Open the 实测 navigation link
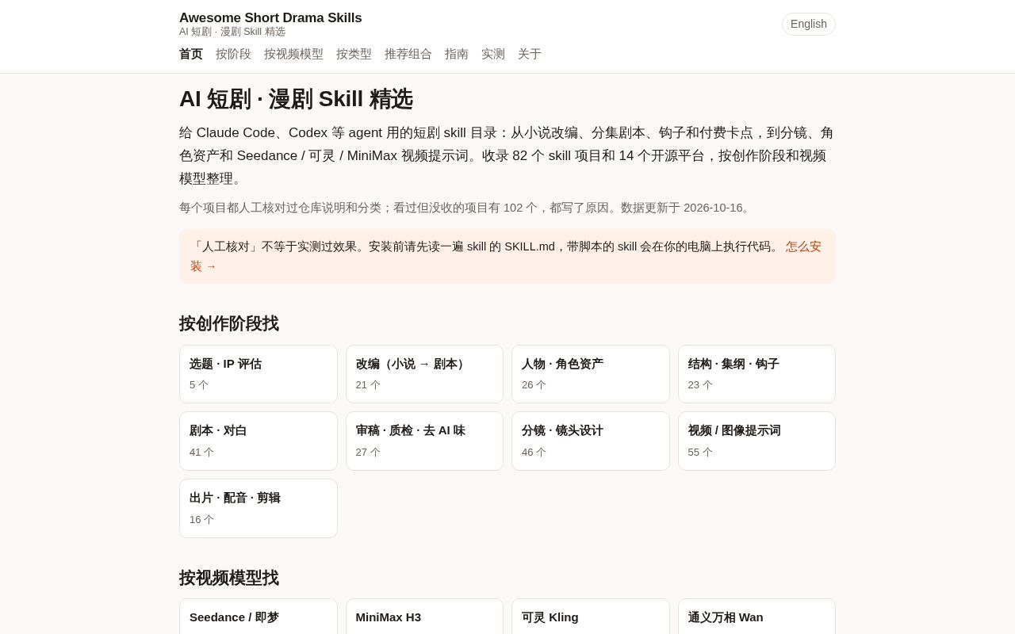 point(493,54)
